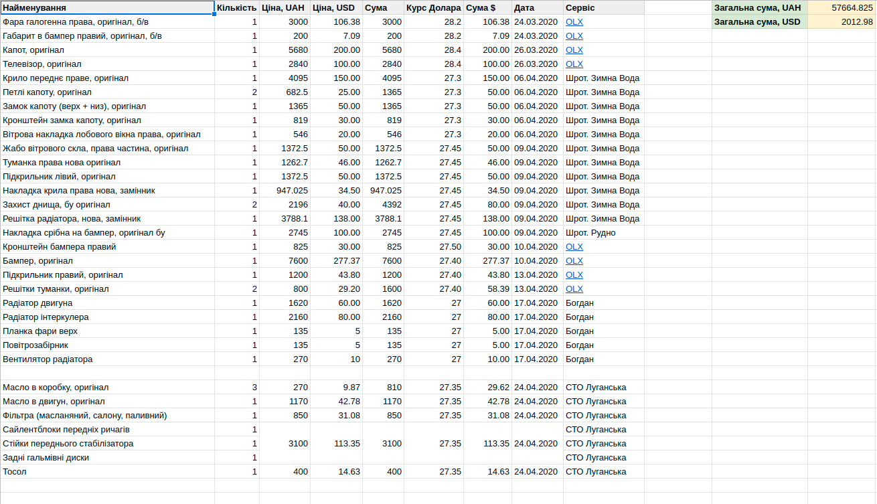Select cell Петлі капоту, оригінал
The image size is (877, 504).
[107, 92]
